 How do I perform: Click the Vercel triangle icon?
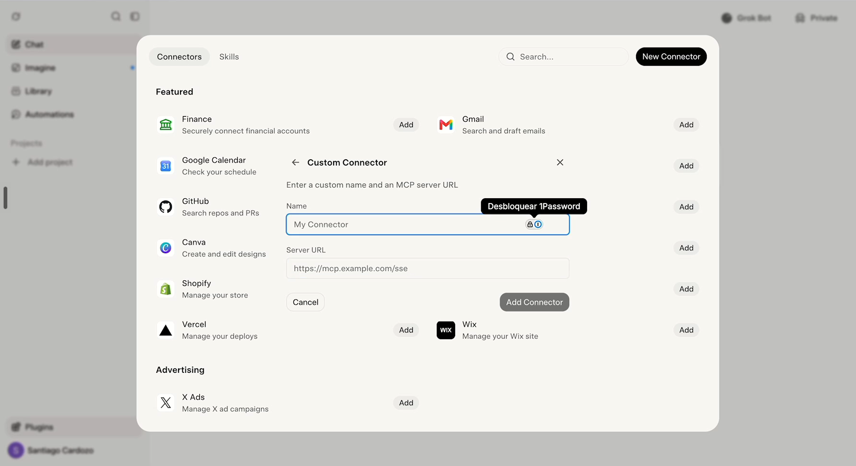click(x=166, y=330)
